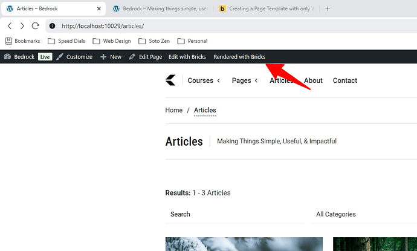Click the address bar URL
This screenshot has height=251, width=417.
103,27
